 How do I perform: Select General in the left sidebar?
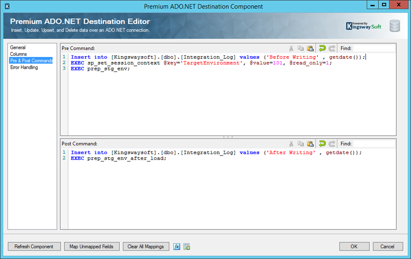coord(18,47)
